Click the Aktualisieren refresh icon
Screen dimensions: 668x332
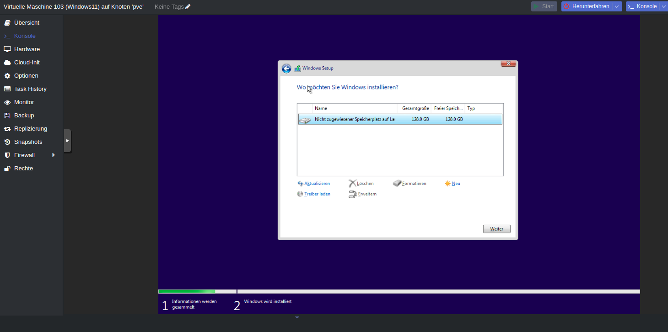point(300,184)
